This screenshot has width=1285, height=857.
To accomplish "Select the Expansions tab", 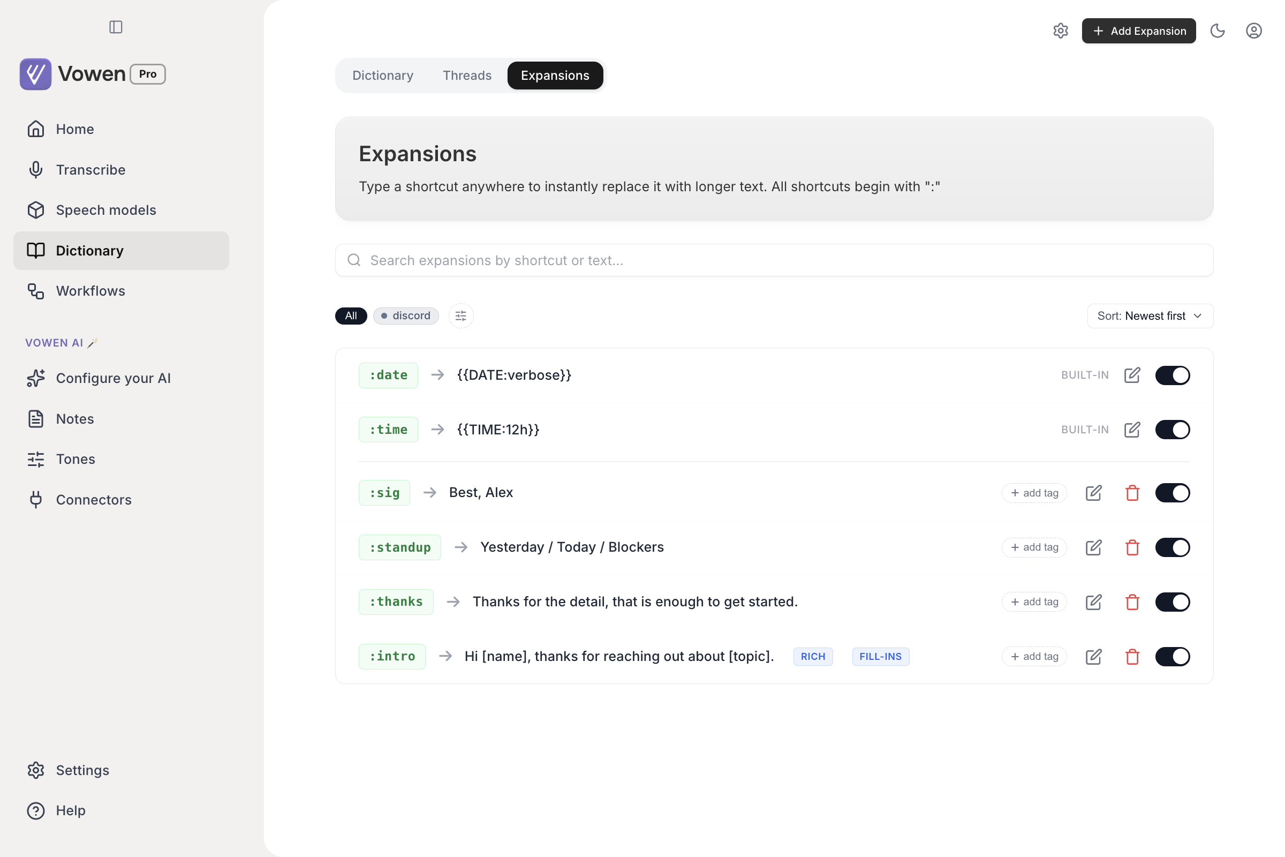I will coord(555,76).
